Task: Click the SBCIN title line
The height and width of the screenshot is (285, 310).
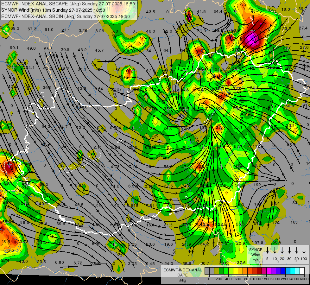Action: tap(66, 16)
